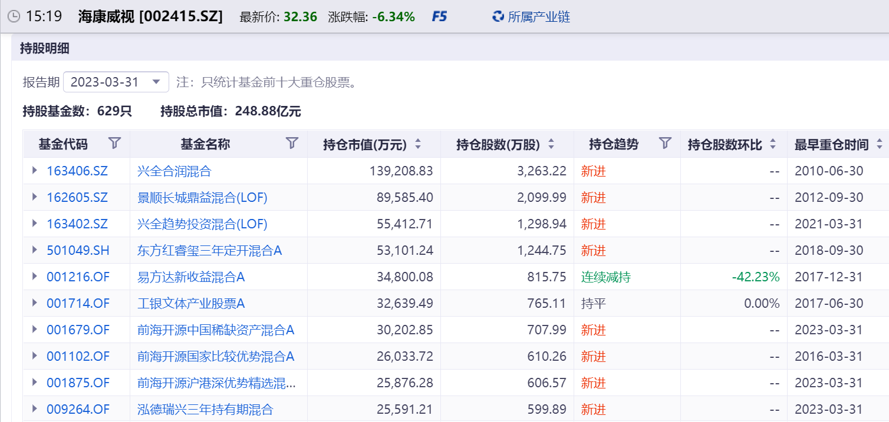Open 工银文体产业股票A fund link

point(191,304)
